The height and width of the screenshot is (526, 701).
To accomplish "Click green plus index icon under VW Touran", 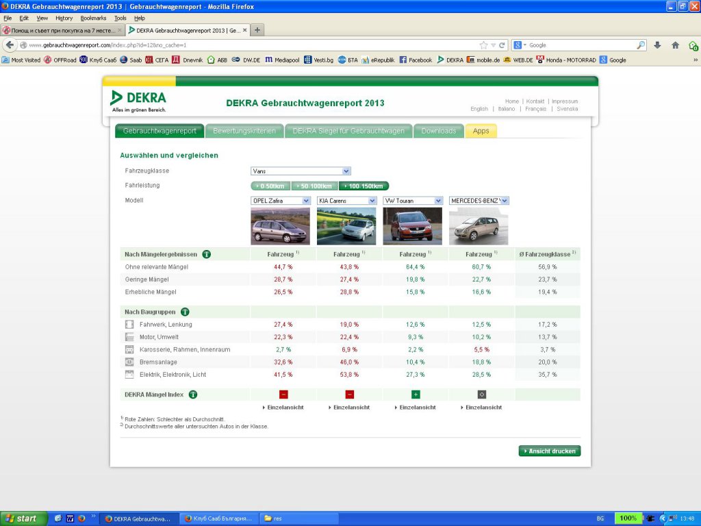I will [416, 394].
